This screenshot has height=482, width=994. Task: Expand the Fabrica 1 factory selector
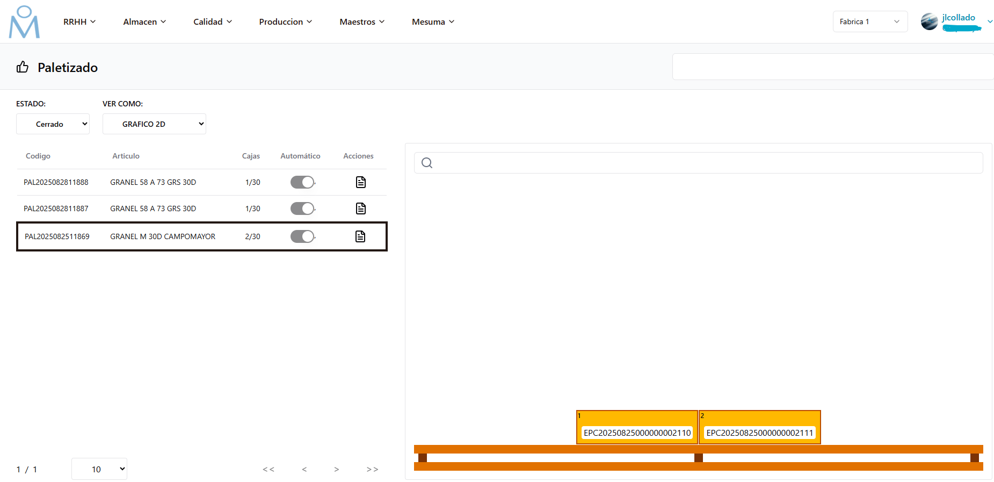pyautogui.click(x=869, y=21)
